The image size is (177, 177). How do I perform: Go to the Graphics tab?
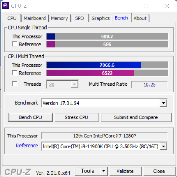click(100, 18)
